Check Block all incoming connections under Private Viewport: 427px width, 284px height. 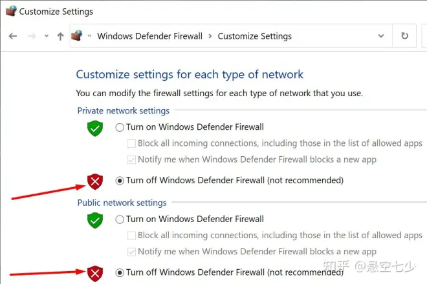(x=131, y=143)
